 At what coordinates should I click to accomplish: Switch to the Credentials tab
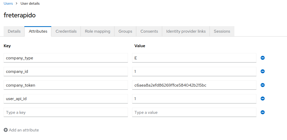(x=66, y=31)
